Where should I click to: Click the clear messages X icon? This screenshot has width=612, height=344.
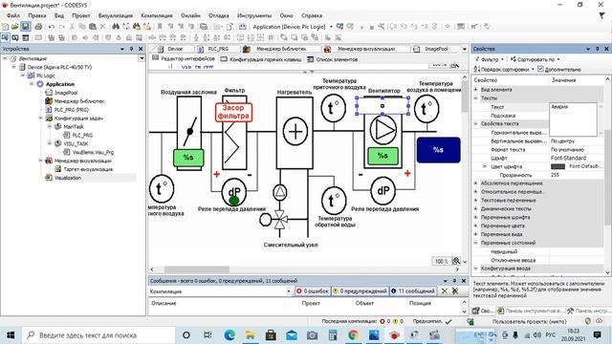click(x=444, y=290)
